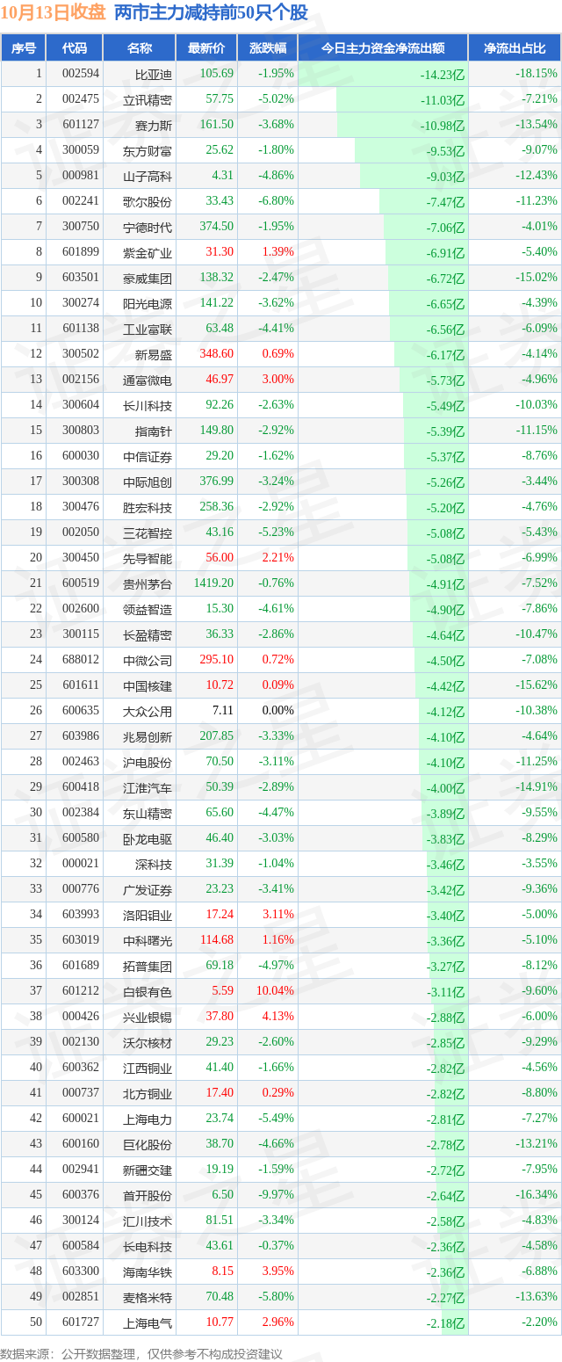Click stock name 中信证券
Screen dimensions: 562x1362
[x=148, y=457]
